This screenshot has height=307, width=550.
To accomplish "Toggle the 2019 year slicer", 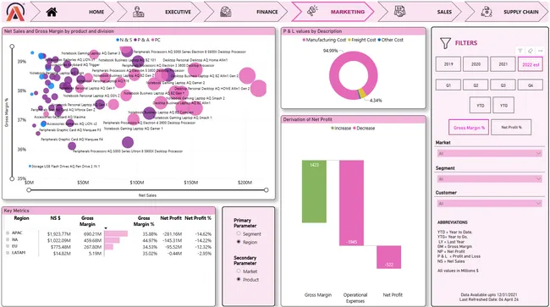I will pos(448,64).
